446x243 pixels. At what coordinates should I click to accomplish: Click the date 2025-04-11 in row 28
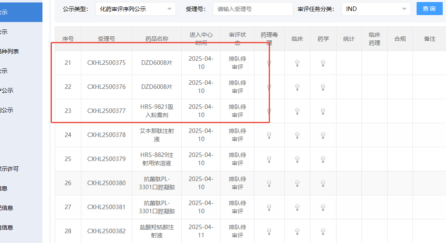point(201,231)
